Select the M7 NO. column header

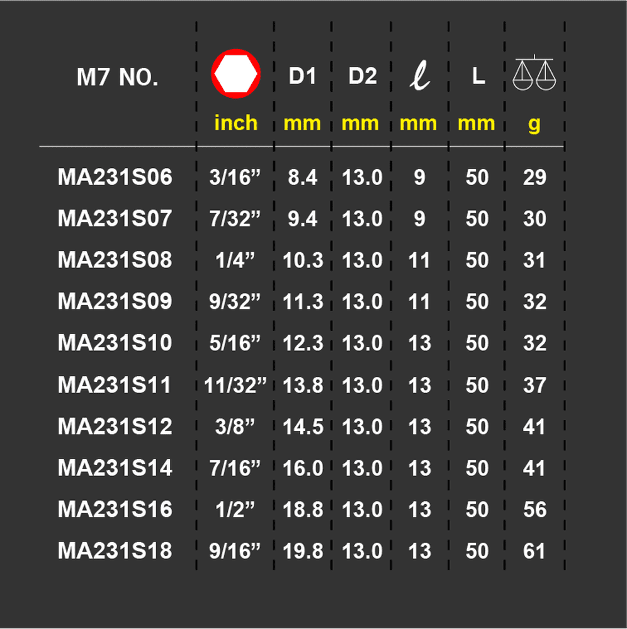point(117,77)
